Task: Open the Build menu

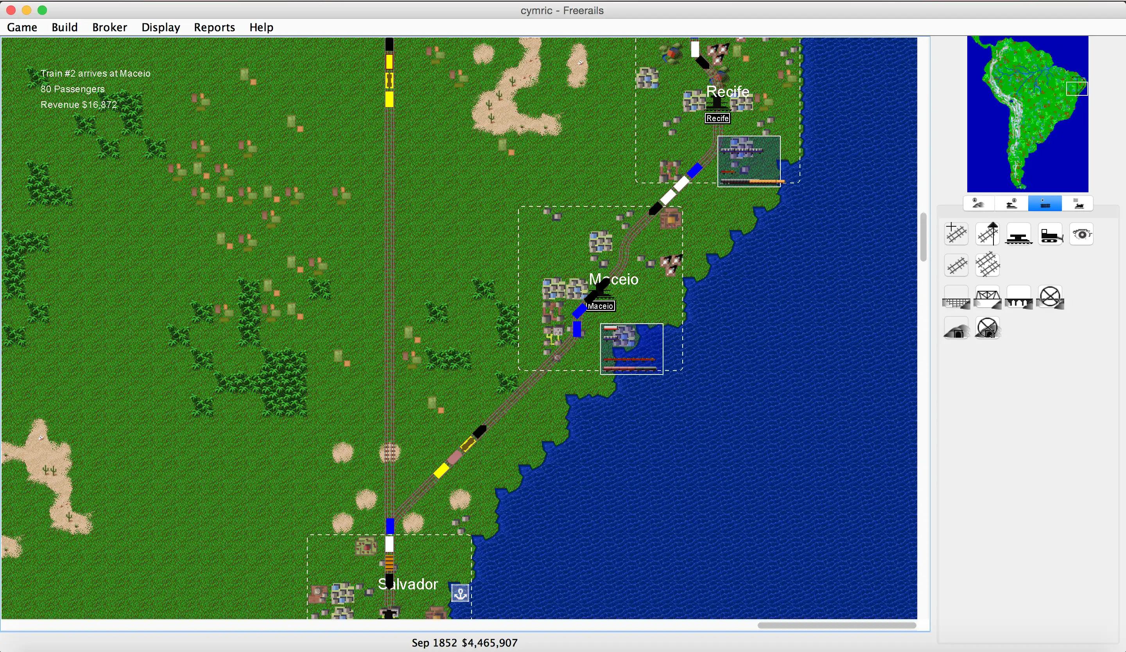Action: click(64, 27)
